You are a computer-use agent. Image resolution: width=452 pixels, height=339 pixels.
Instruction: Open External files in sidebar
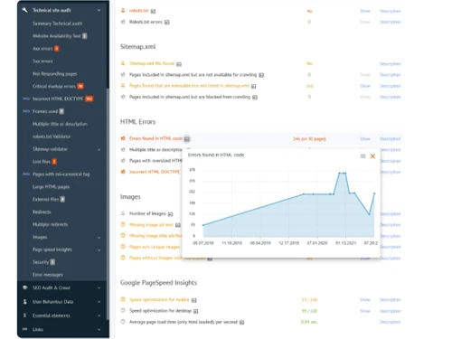[x=45, y=199]
